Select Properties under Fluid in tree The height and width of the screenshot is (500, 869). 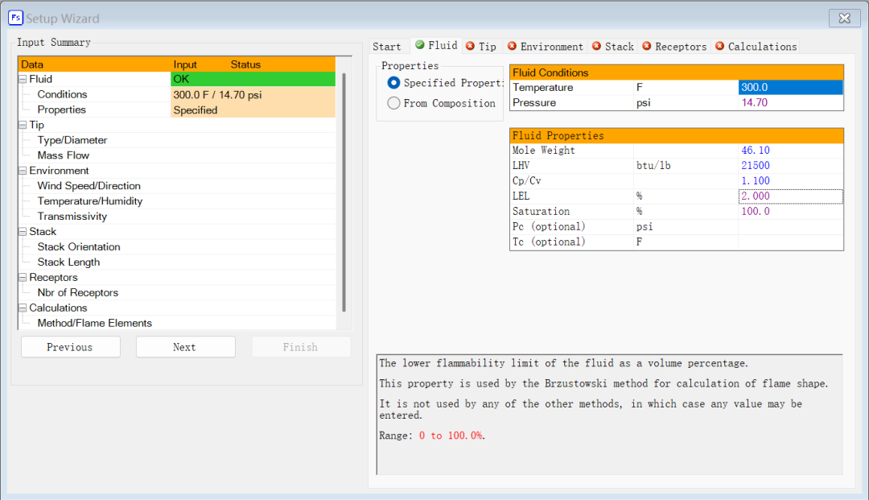(61, 110)
